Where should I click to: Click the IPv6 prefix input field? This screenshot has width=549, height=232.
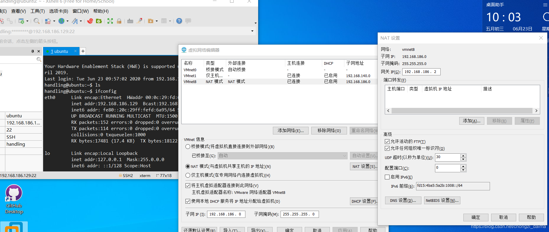[x=453, y=186]
